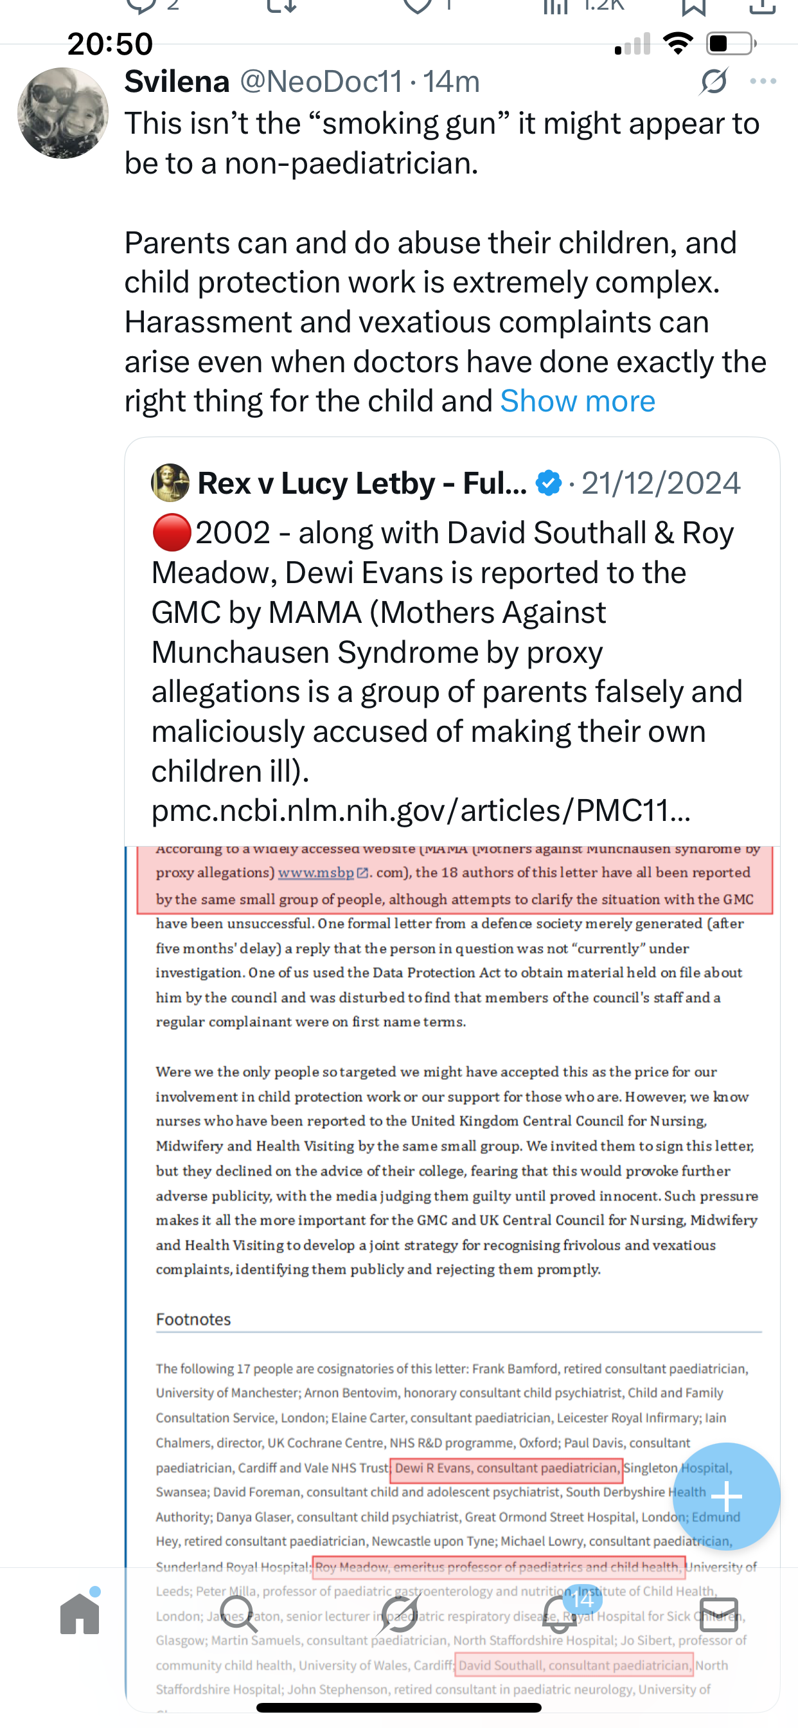
Task: Open the three-dot more menu on post
Action: click(x=763, y=82)
